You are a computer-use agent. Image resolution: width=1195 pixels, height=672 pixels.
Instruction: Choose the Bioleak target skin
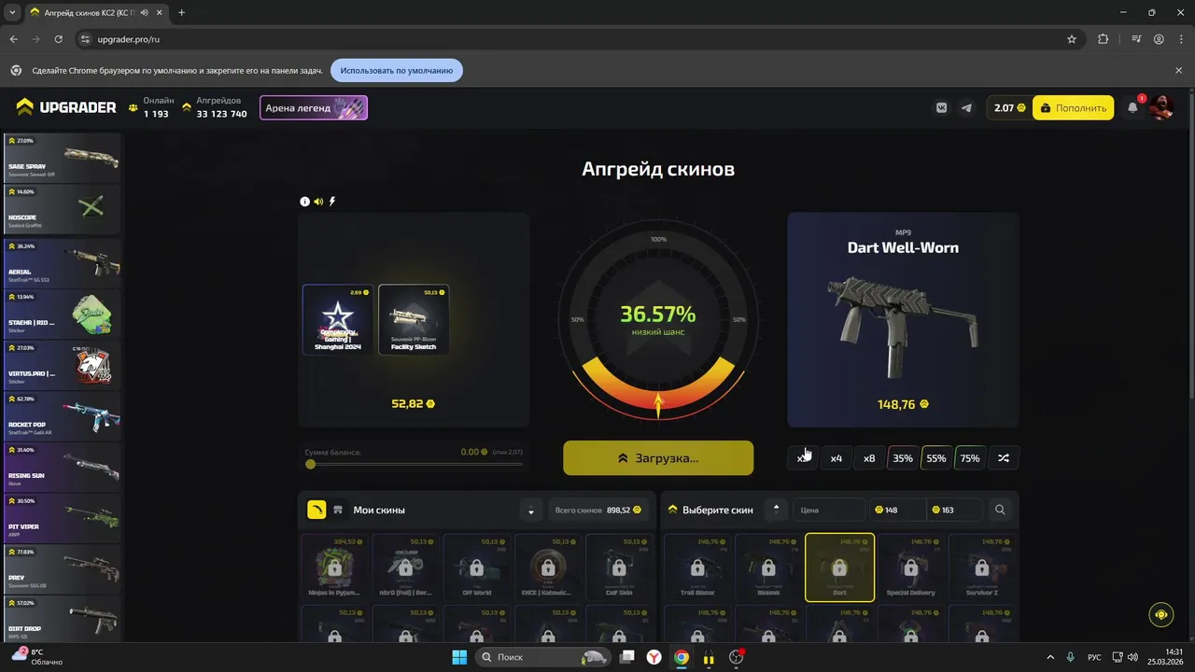click(x=768, y=567)
